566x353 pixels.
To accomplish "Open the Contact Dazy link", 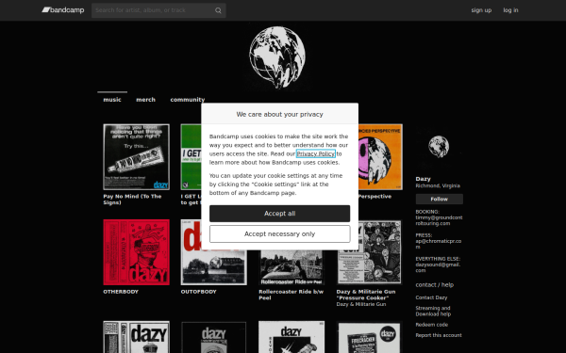I will coord(431,297).
